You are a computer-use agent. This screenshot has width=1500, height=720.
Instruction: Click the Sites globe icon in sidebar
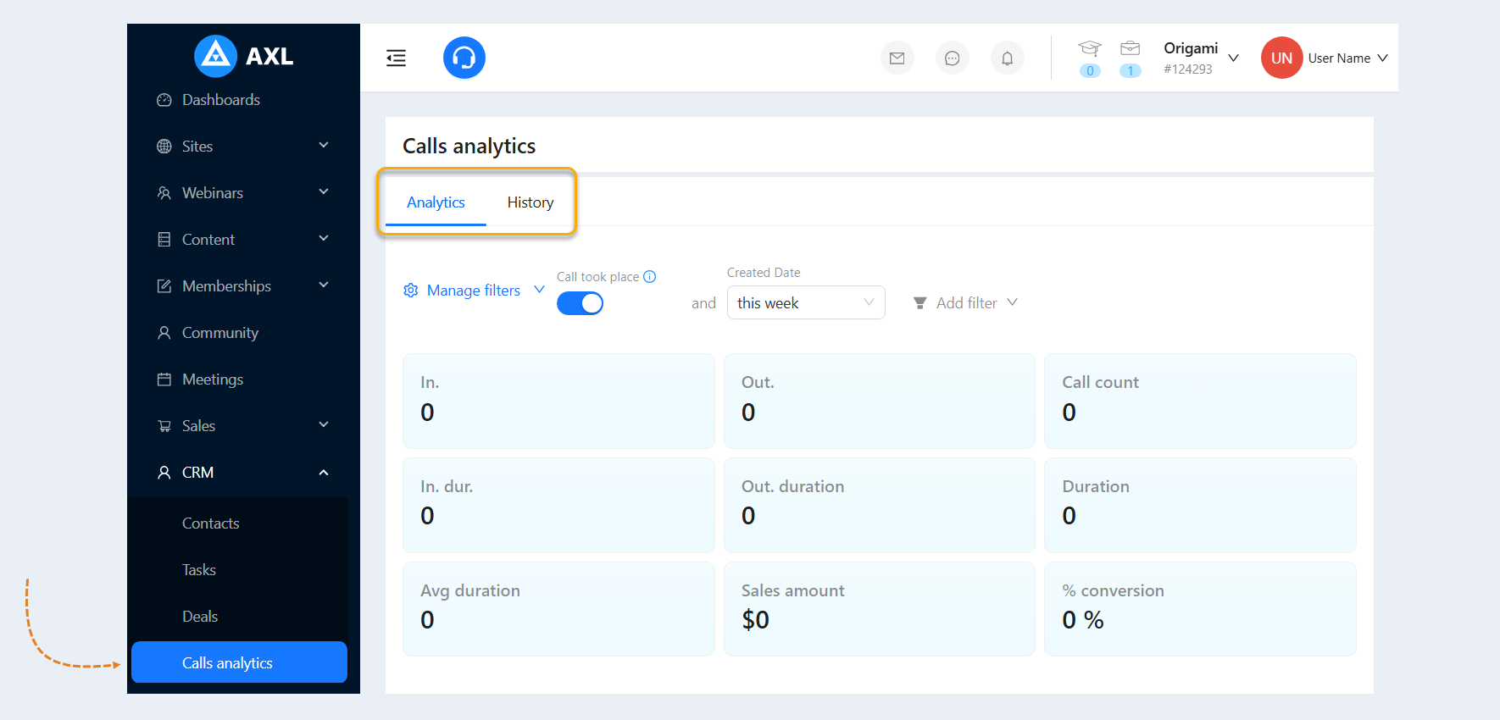[164, 147]
